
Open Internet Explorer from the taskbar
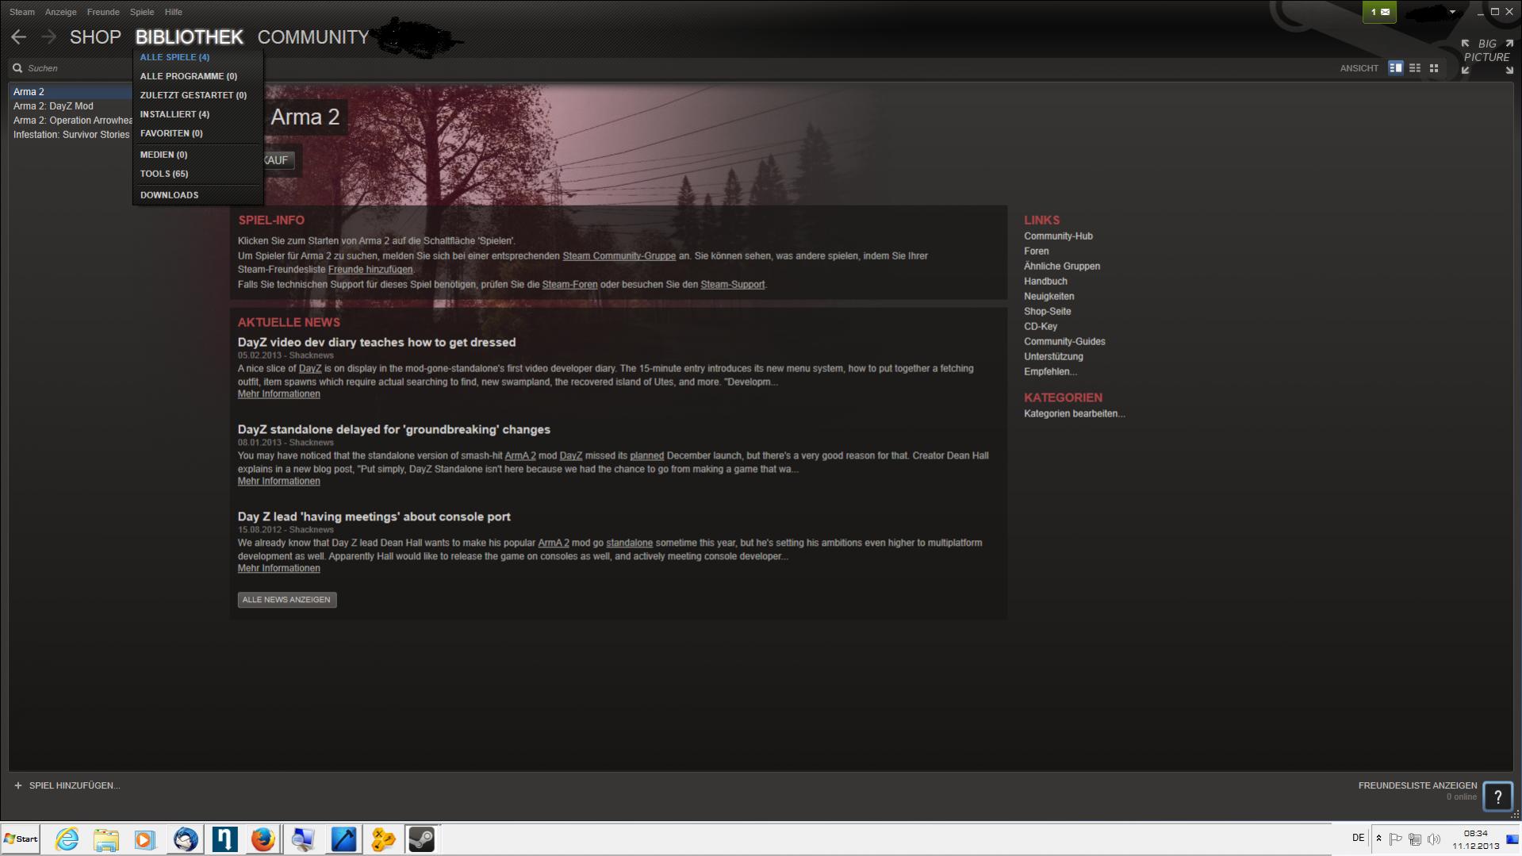pyautogui.click(x=67, y=839)
